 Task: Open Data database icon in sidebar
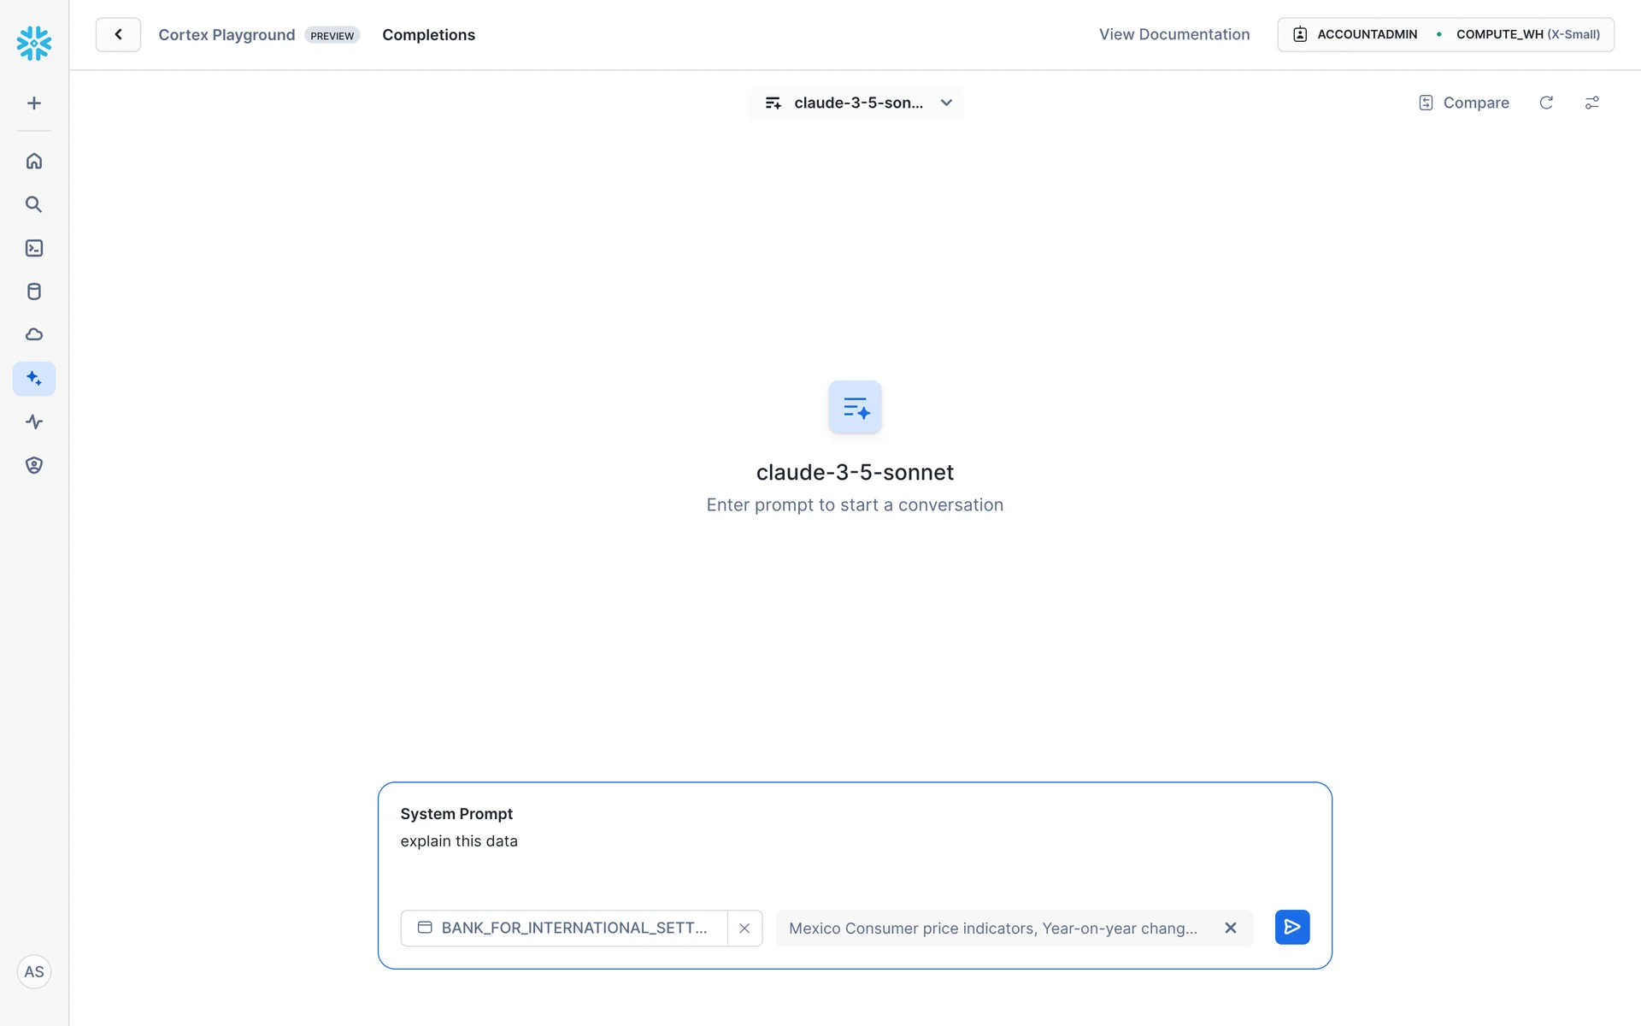pos(34,292)
